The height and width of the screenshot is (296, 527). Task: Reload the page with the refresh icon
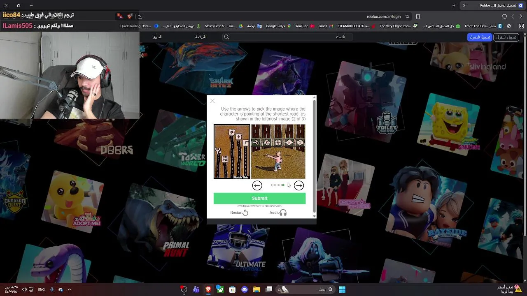(504, 16)
